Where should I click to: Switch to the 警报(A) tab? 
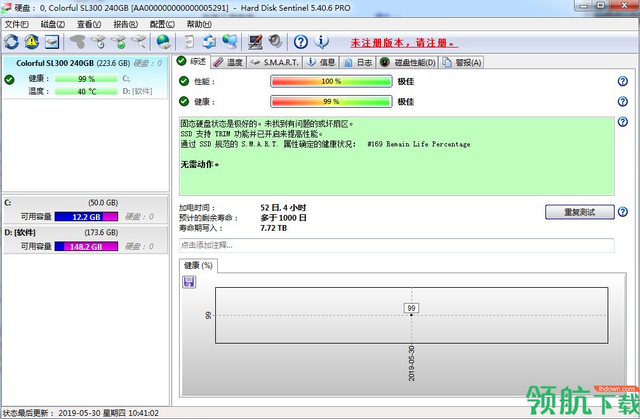tap(462, 62)
